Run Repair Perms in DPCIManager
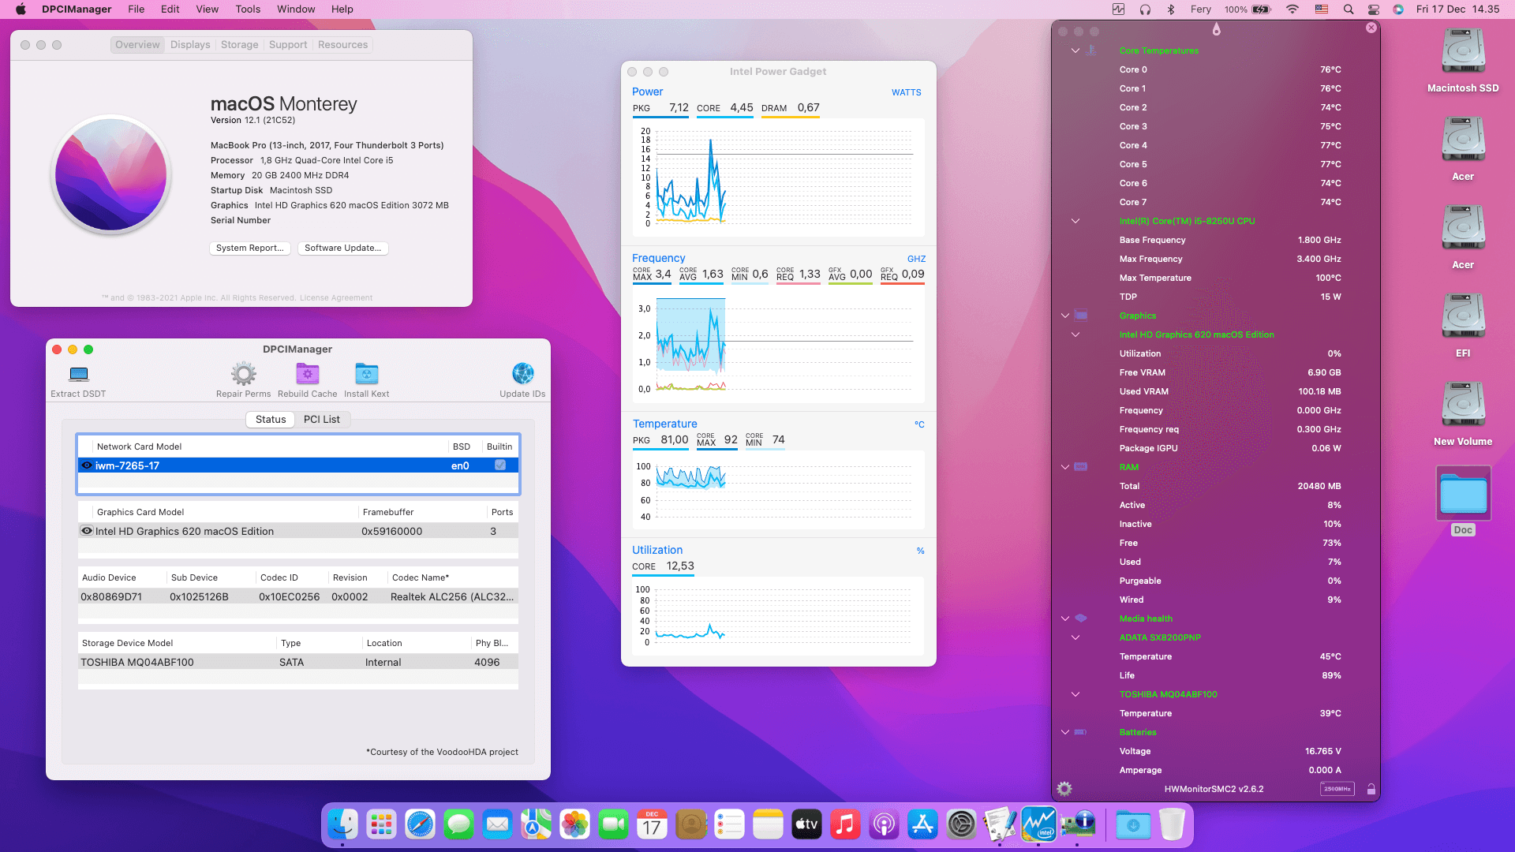The height and width of the screenshot is (852, 1515). pyautogui.click(x=243, y=374)
